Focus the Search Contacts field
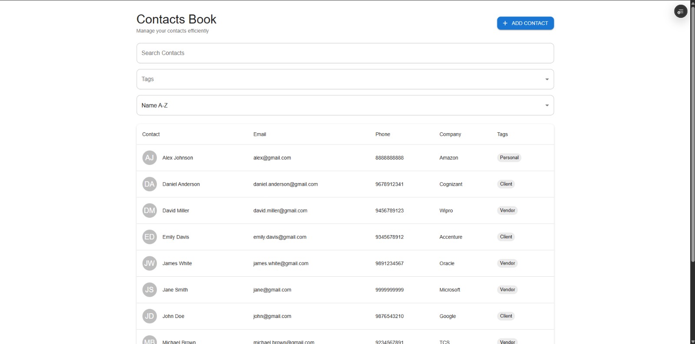 pos(345,53)
